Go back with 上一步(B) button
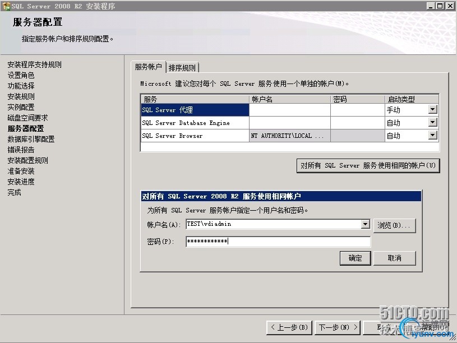Image resolution: width=457 pixels, height=343 pixels. tap(289, 327)
